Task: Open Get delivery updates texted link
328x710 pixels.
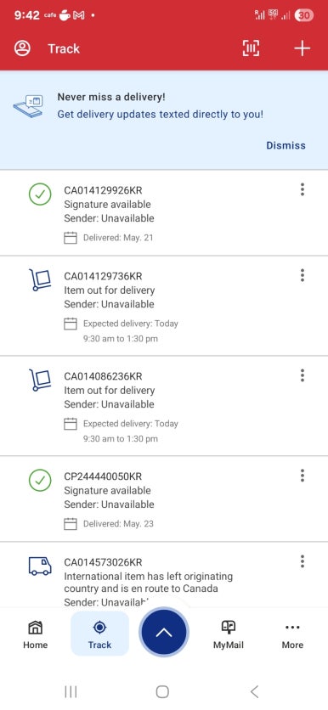Action: 161,114
